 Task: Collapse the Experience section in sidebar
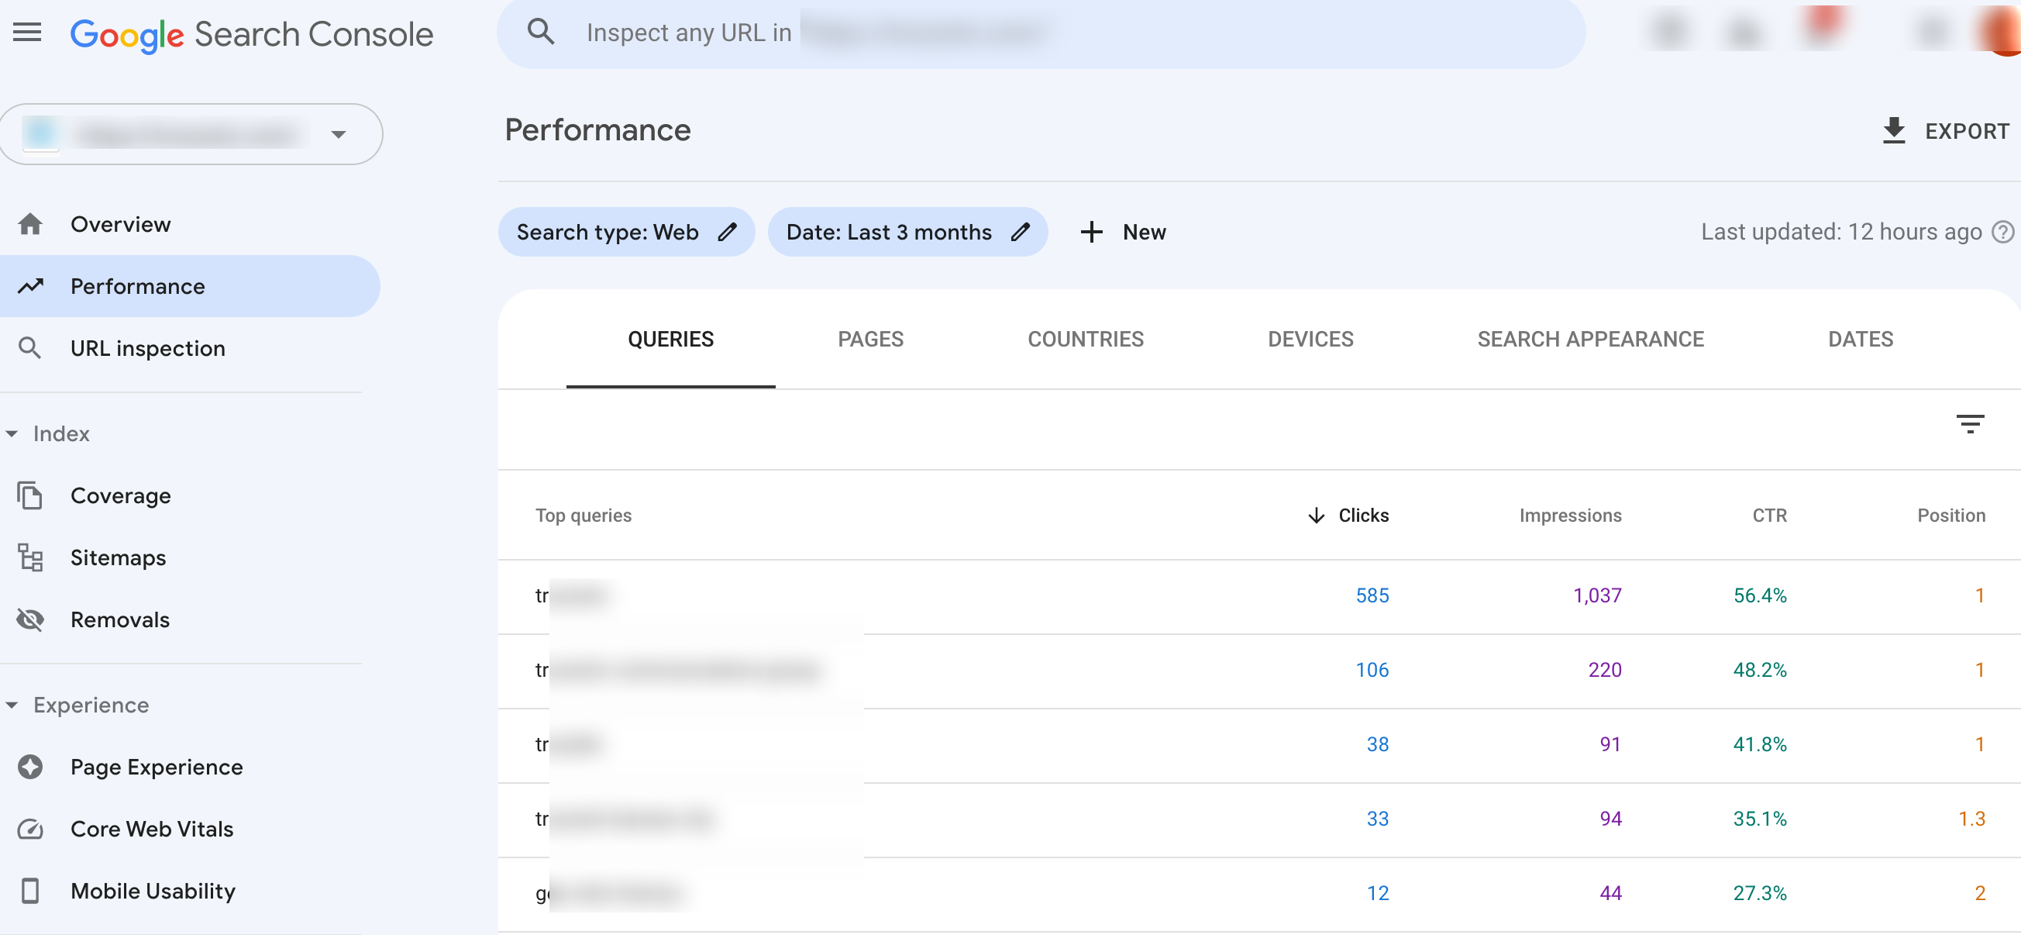tap(11, 704)
